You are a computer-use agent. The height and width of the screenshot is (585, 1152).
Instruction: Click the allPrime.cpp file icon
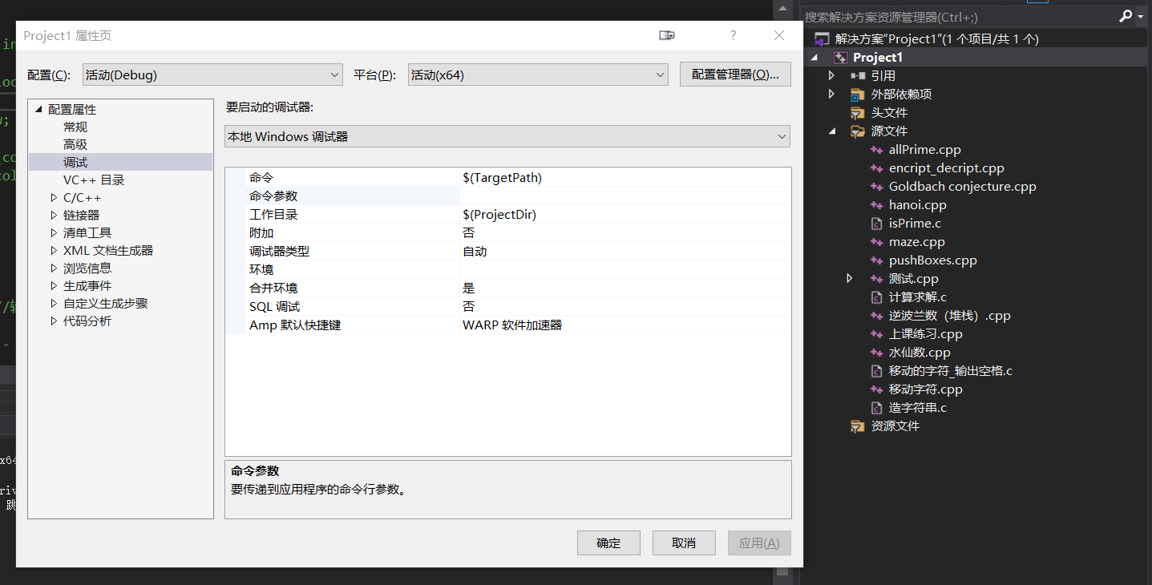(876, 150)
